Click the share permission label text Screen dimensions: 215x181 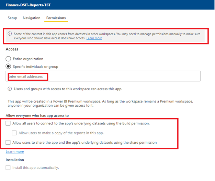click(85, 143)
